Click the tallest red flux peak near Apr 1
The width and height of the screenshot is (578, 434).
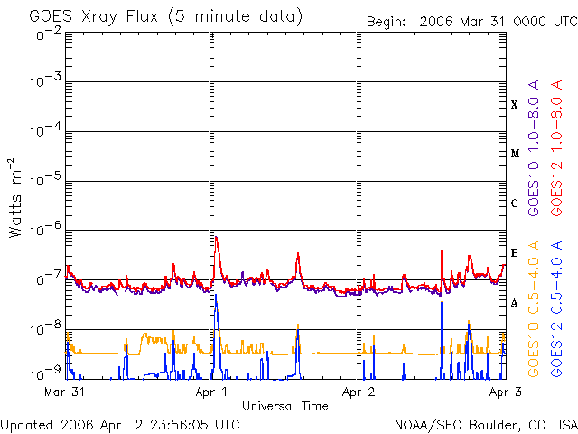tap(216, 238)
